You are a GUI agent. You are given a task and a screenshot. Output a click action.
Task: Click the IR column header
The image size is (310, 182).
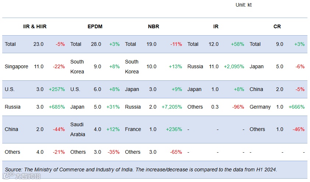pyautogui.click(x=216, y=26)
